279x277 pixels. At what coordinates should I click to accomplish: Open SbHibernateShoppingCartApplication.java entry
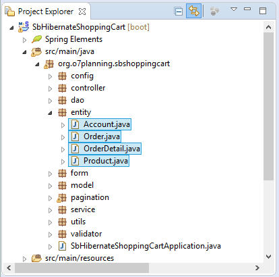coord(146,246)
